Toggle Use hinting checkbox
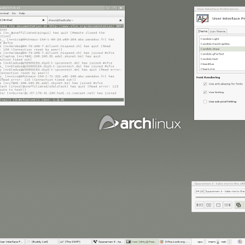This screenshot has height=245, width=245. pyautogui.click(x=205, y=92)
